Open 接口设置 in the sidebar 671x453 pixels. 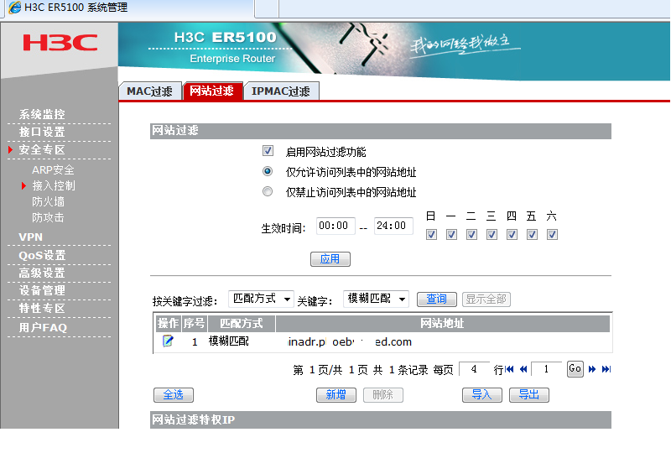(42, 132)
